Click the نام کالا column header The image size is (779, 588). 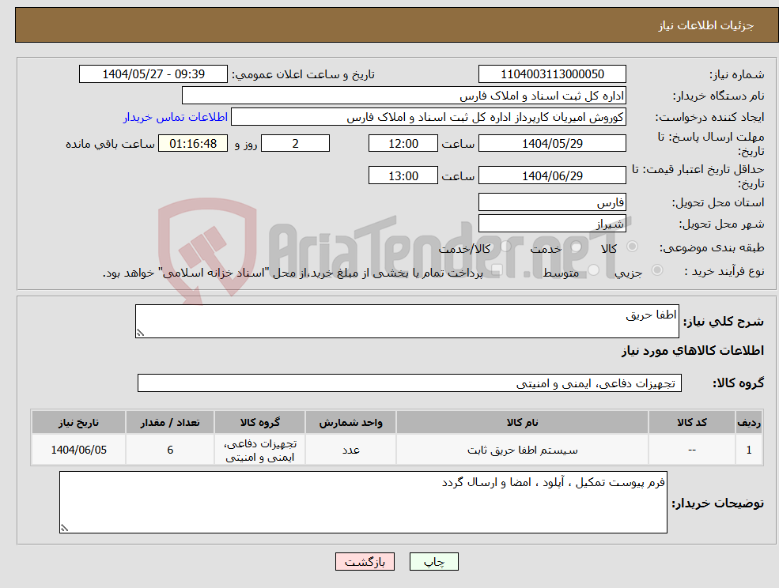click(522, 422)
